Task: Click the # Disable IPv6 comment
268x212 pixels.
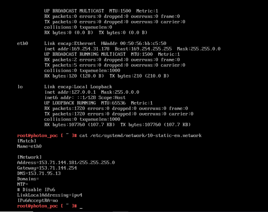Action: pos(36,190)
